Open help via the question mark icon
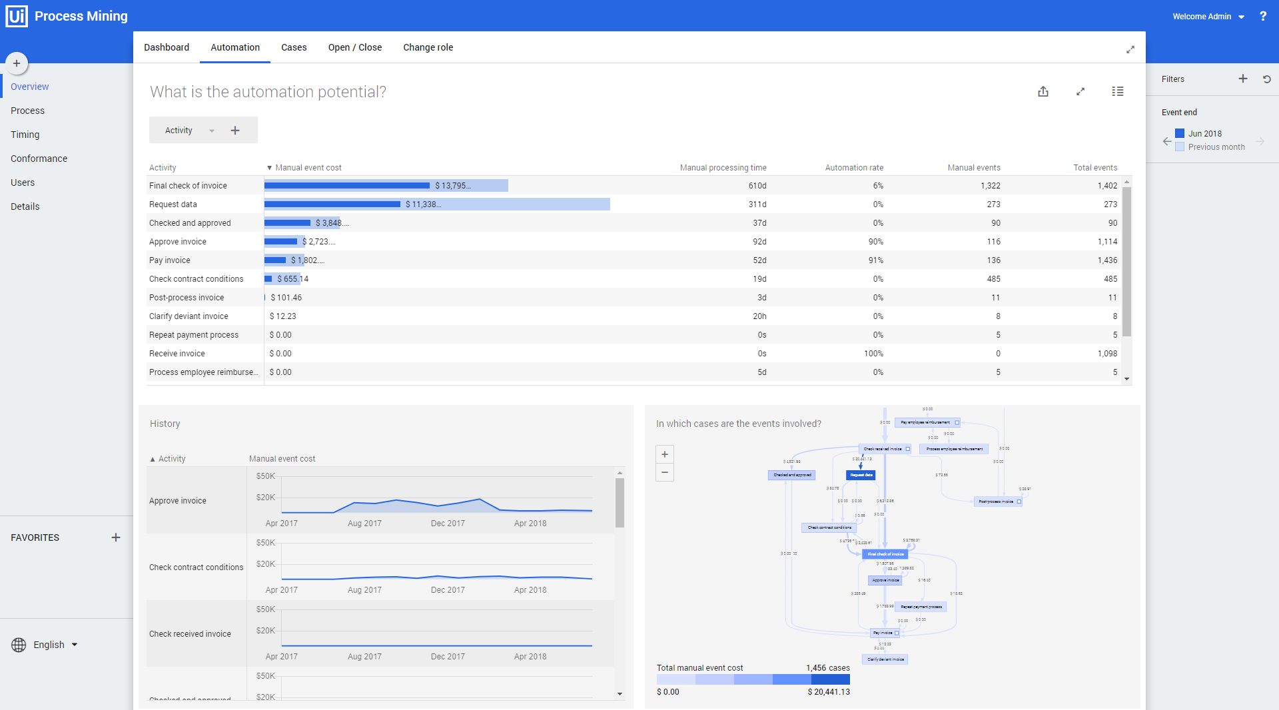 (x=1263, y=17)
